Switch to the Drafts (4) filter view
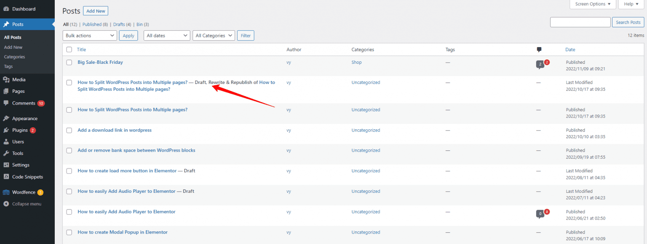The image size is (647, 244). click(x=122, y=24)
